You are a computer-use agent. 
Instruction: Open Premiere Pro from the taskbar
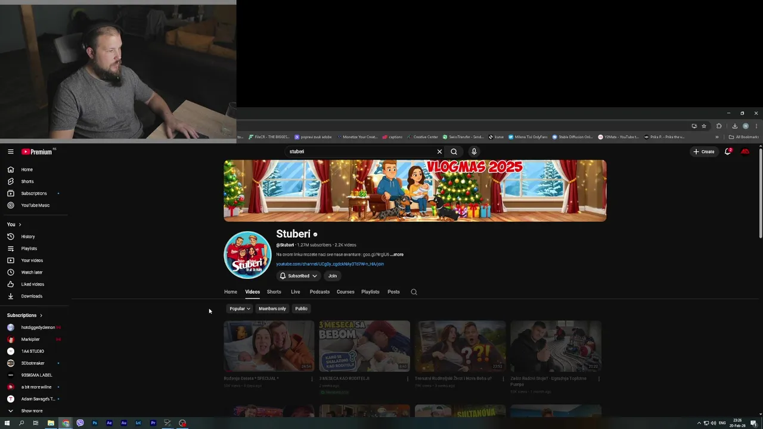click(153, 423)
